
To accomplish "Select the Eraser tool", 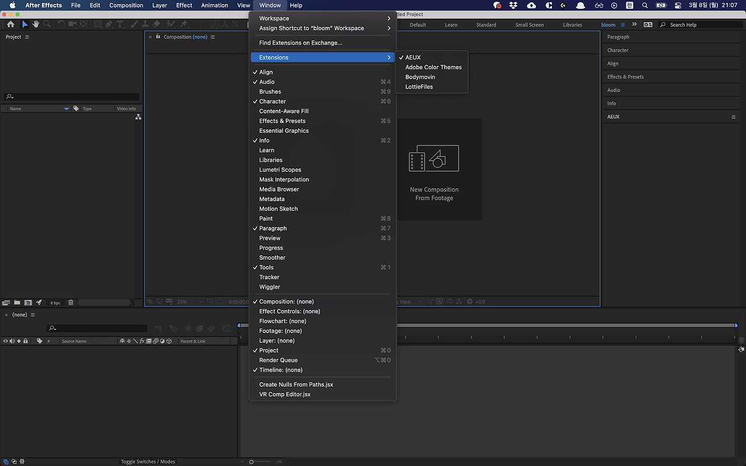I will [x=156, y=24].
